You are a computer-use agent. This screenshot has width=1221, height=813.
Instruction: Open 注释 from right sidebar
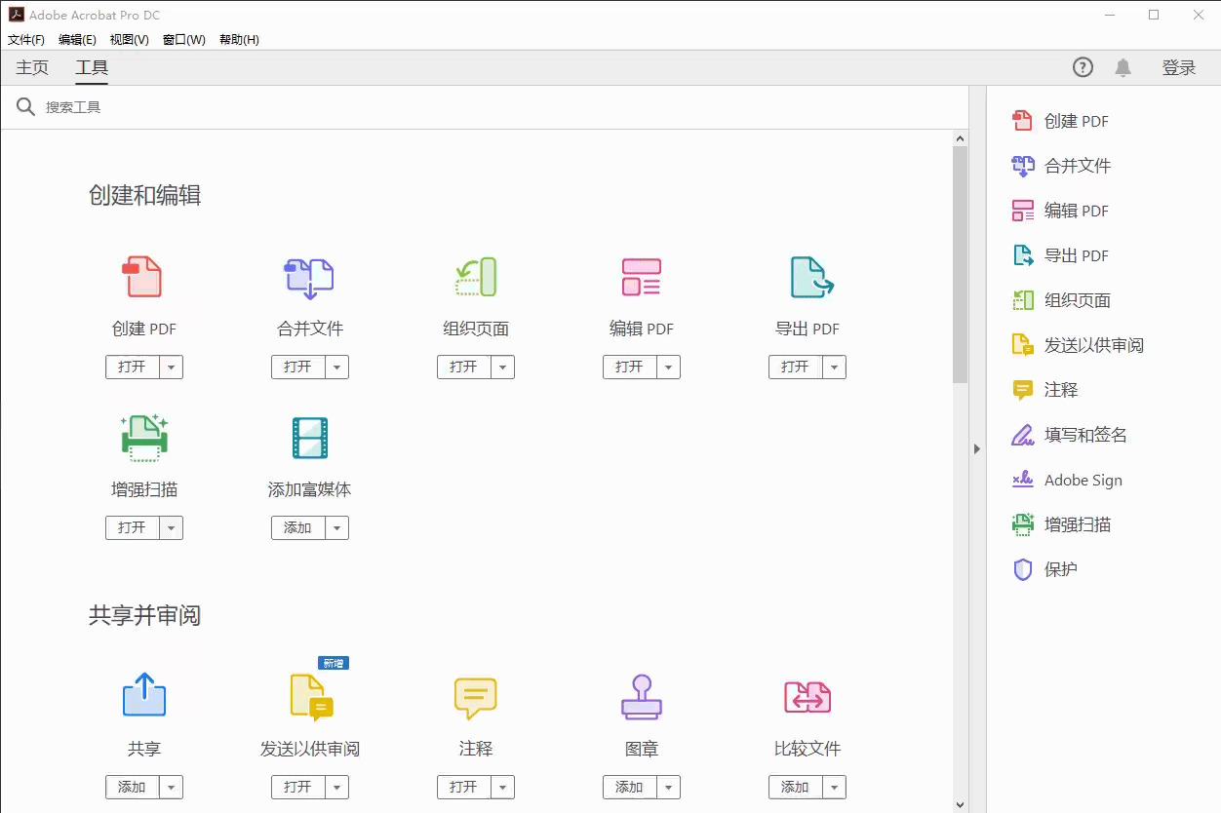[1044, 390]
